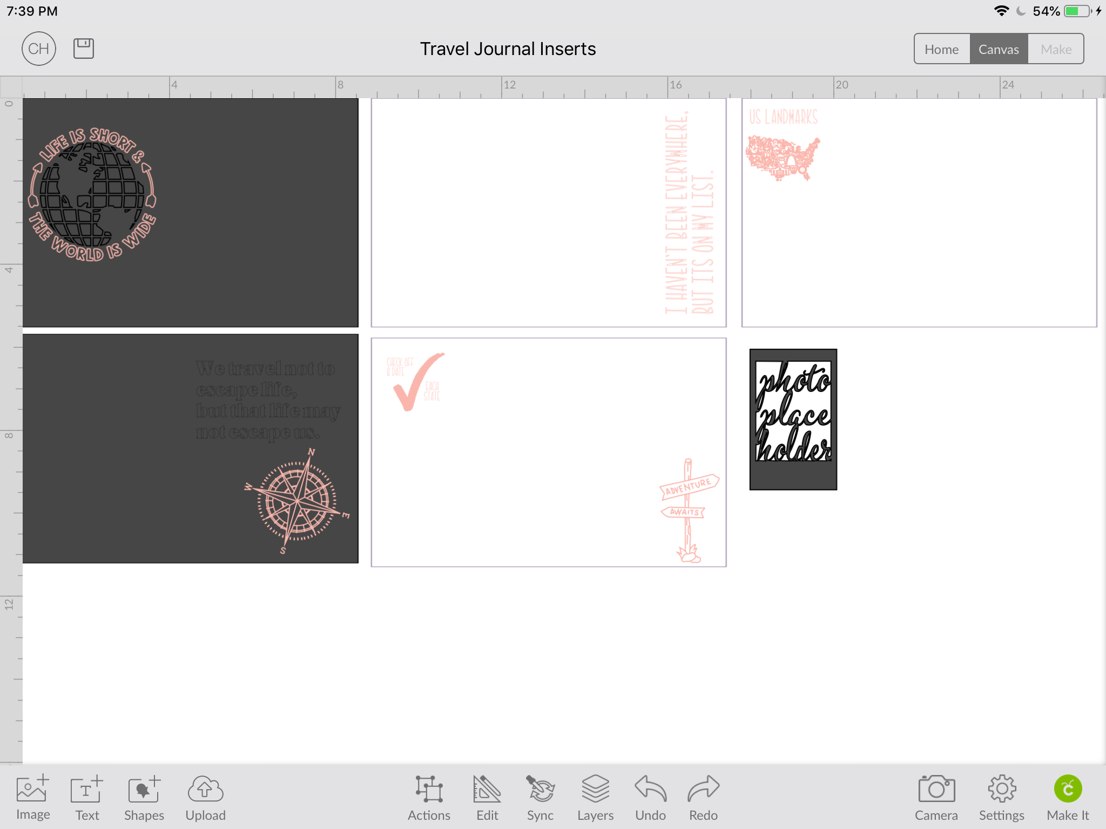Switch to the Make tab

[1056, 49]
